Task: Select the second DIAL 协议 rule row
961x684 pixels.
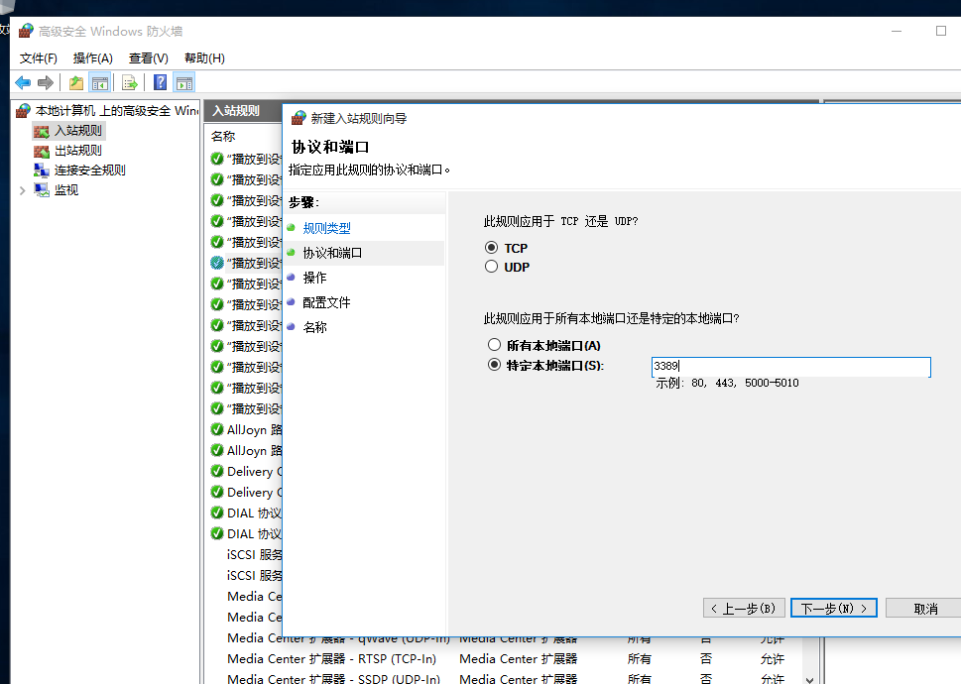Action: pyautogui.click(x=254, y=534)
